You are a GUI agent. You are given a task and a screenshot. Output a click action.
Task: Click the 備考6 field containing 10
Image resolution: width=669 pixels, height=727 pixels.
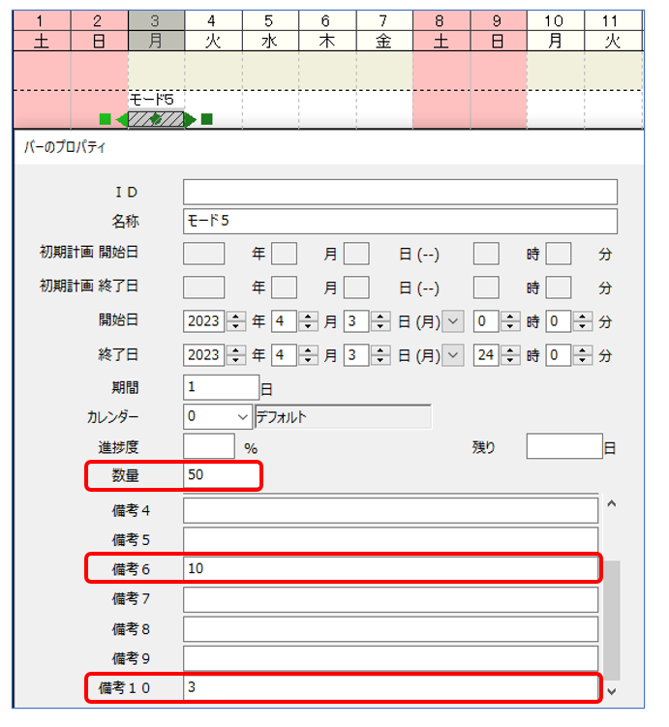[x=390, y=568]
